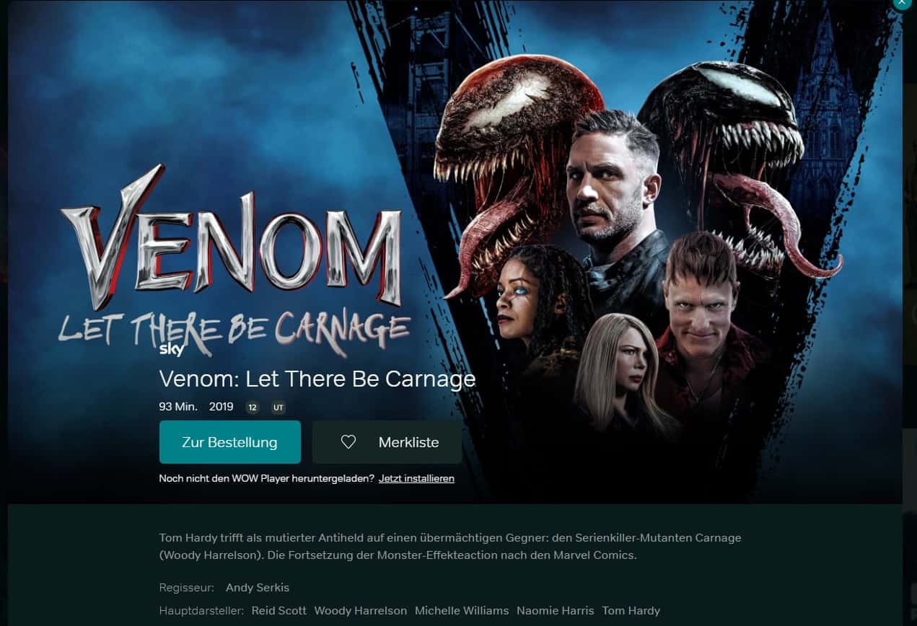Screen dimensions: 917x626
Task: Click the Venom: Let There Be Carnage title
Action: [317, 379]
